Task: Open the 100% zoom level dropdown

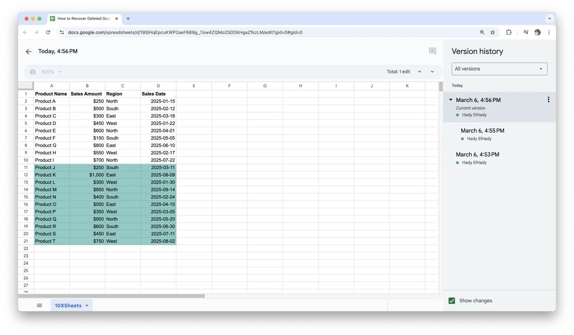Action: (x=51, y=72)
